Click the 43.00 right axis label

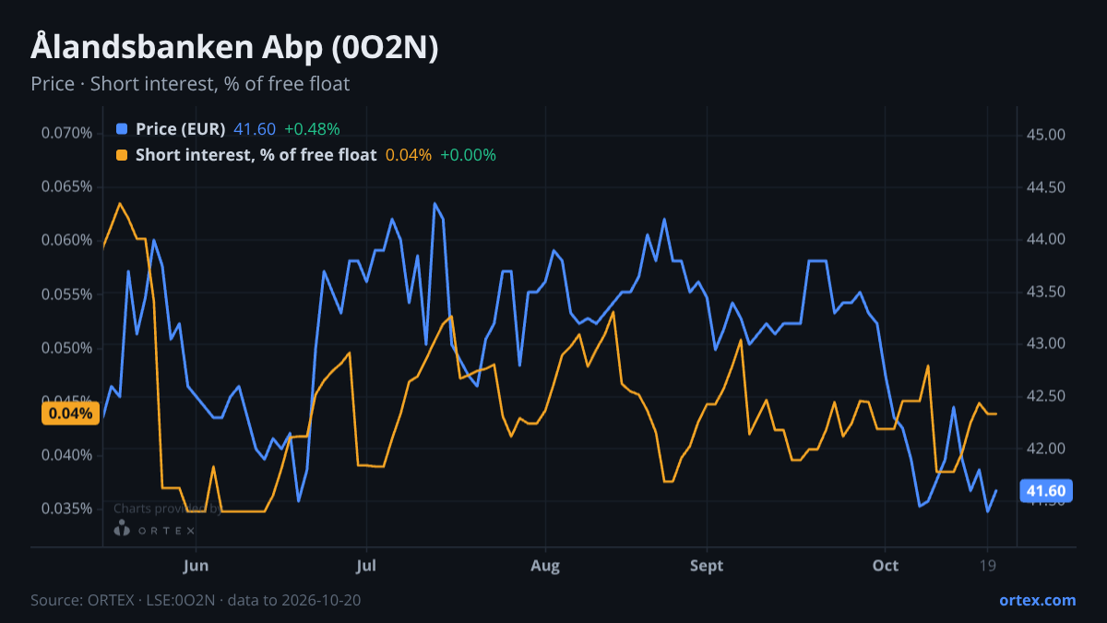(x=1045, y=344)
